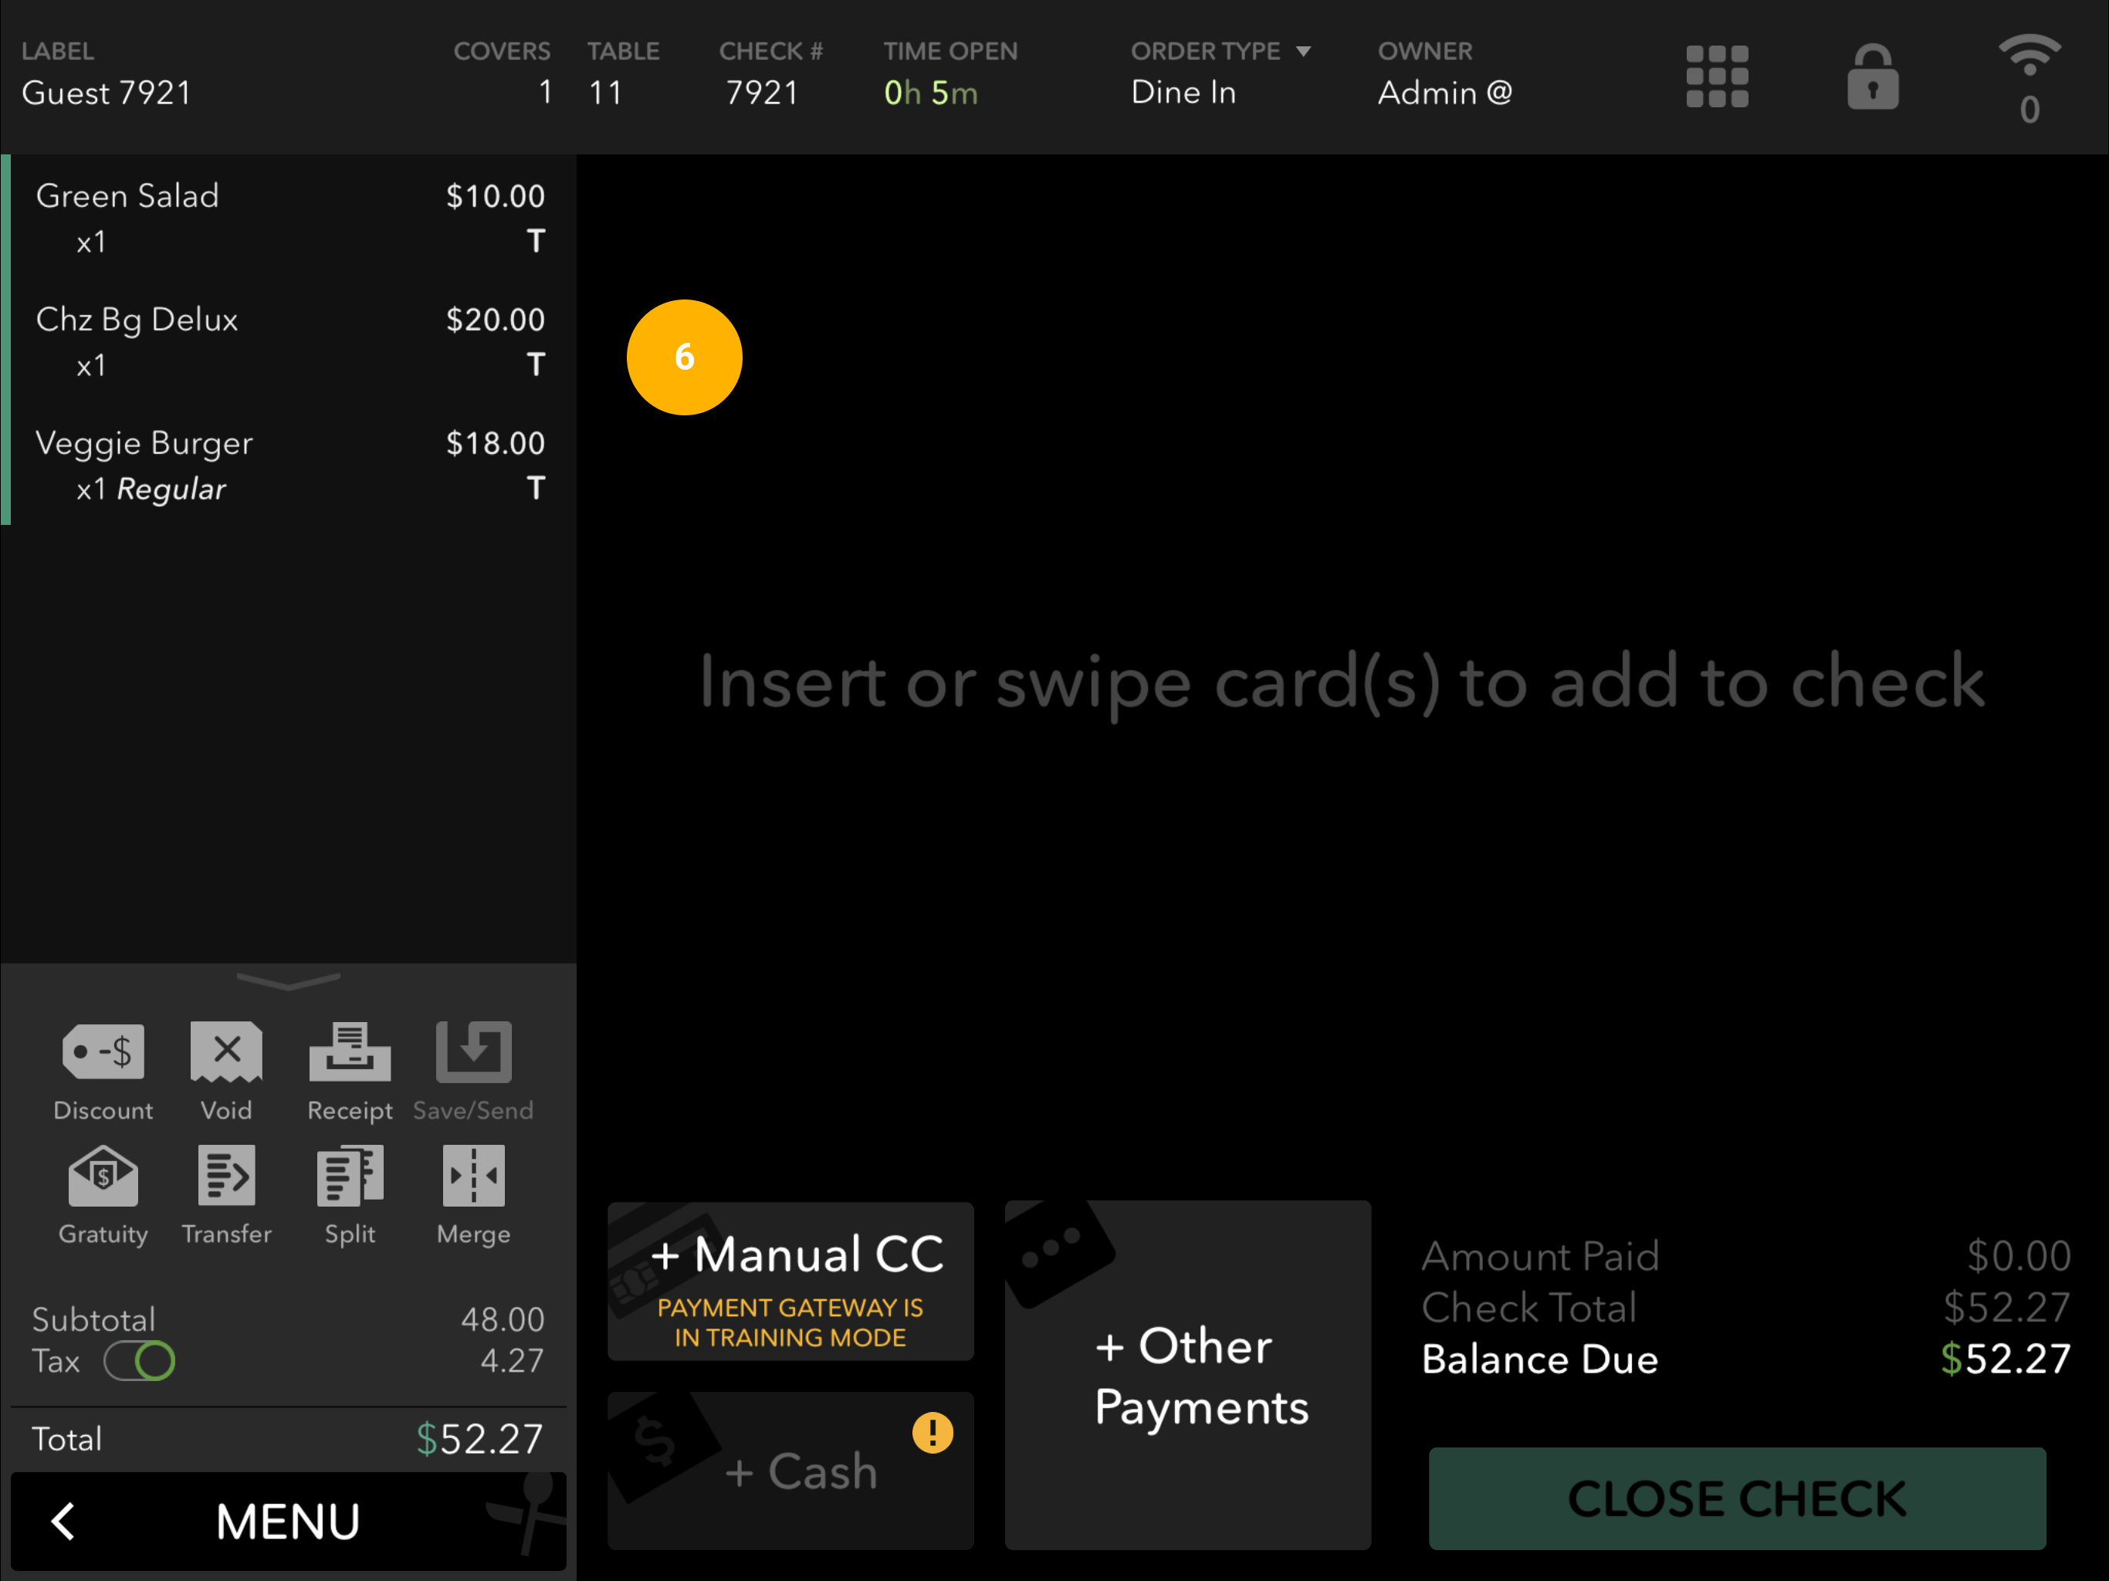Viewport: 2109px width, 1581px height.
Task: Add a Manual CC payment
Action: 790,1281
